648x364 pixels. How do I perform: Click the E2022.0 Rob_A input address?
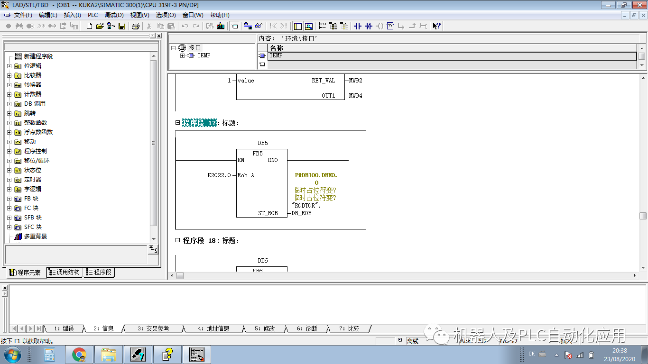click(219, 175)
